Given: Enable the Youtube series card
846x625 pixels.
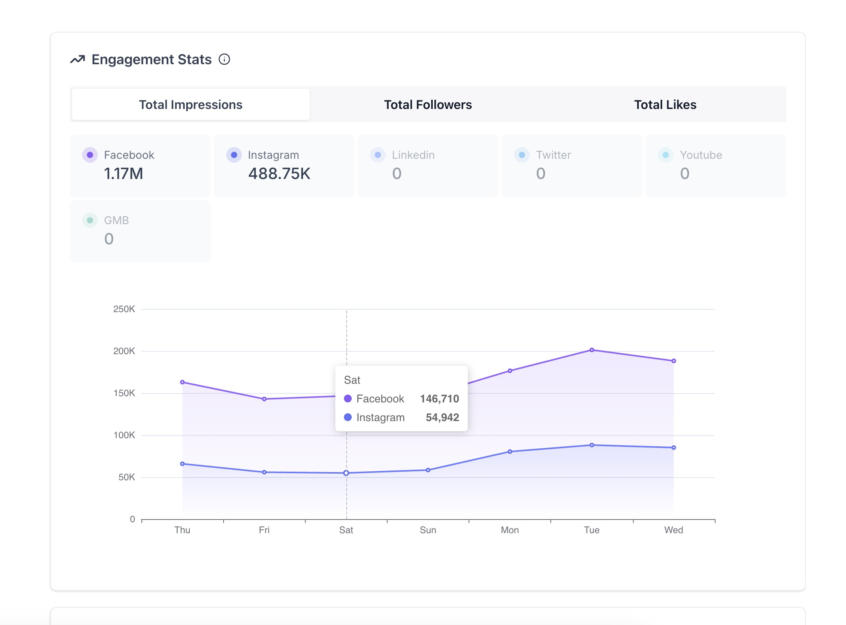Looking at the screenshot, I should coord(716,165).
